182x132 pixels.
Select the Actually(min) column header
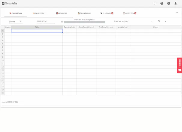pyautogui.click(x=123, y=27)
